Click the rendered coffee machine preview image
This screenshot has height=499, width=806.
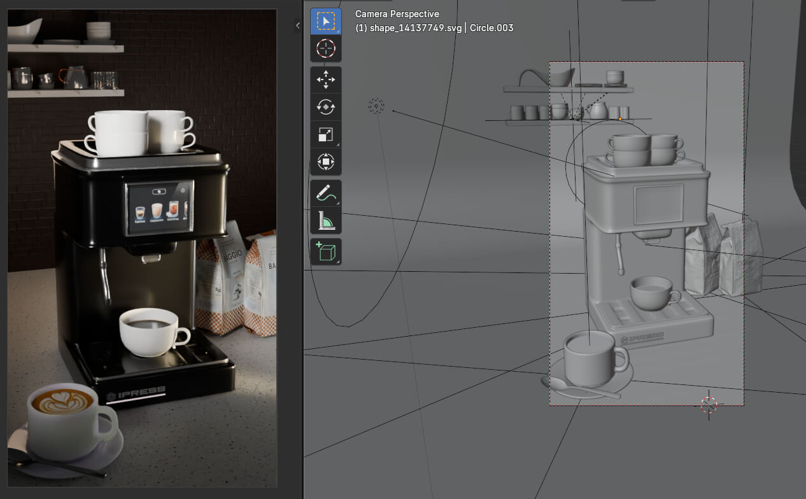(x=142, y=248)
